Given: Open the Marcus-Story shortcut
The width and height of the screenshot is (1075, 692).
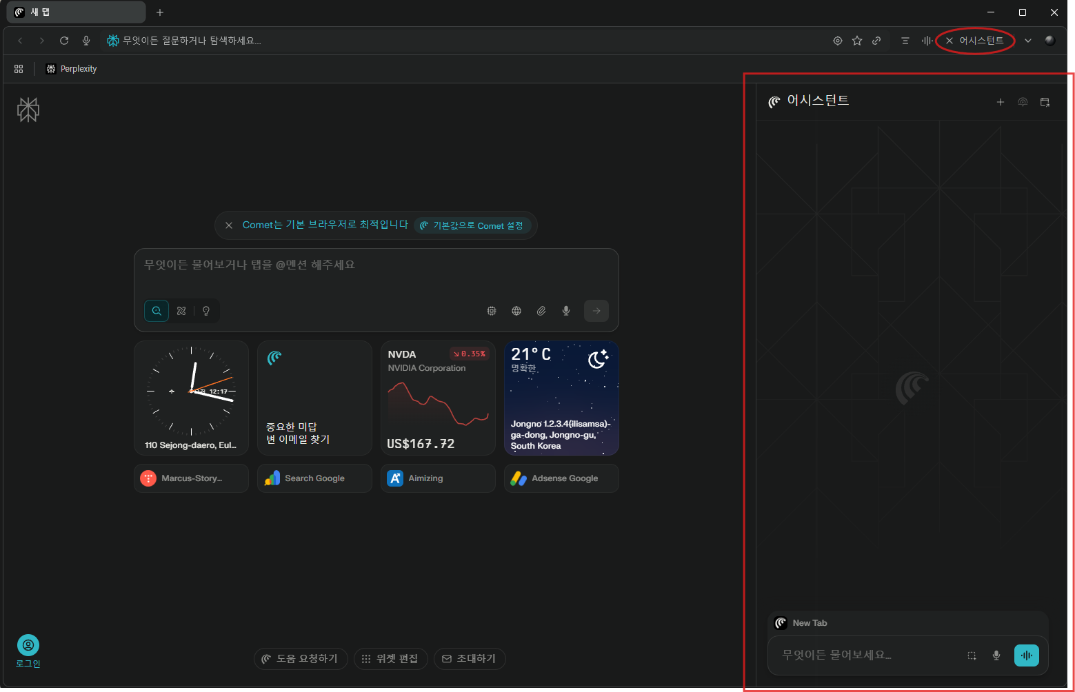Looking at the screenshot, I should pyautogui.click(x=191, y=478).
